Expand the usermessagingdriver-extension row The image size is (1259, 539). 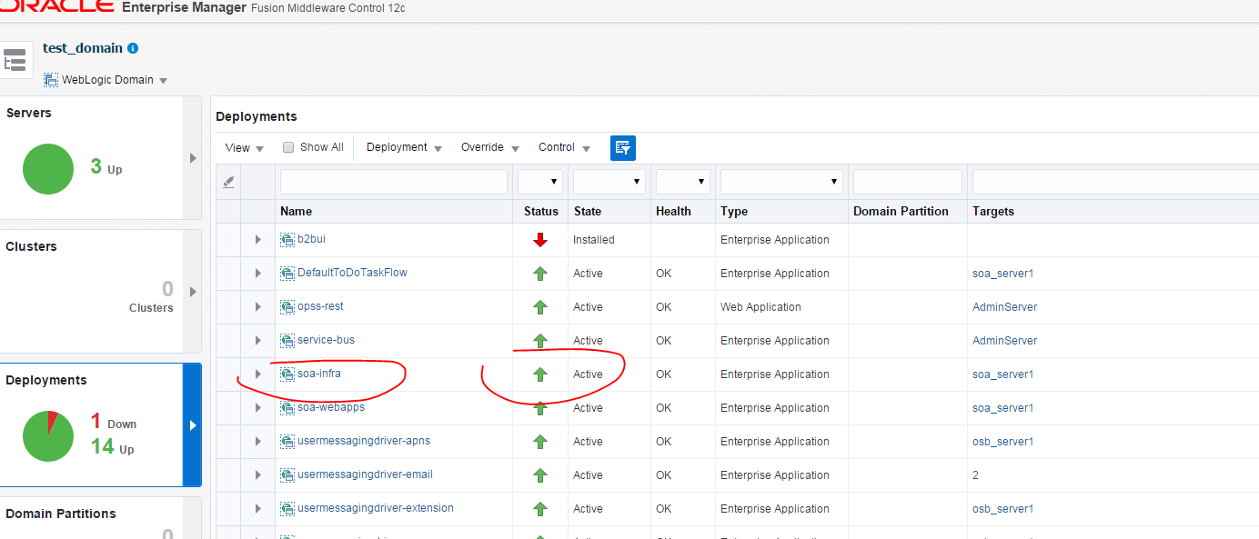coord(258,509)
